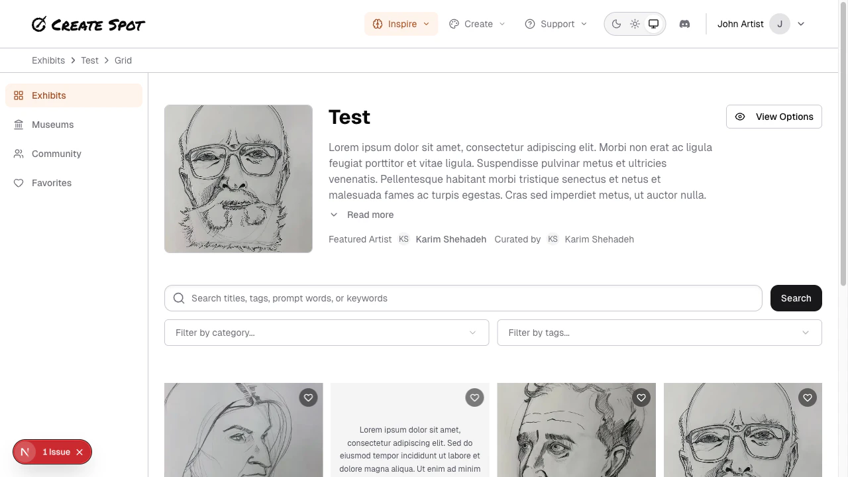Expand the Read more description
The height and width of the screenshot is (477, 848).
point(370,215)
